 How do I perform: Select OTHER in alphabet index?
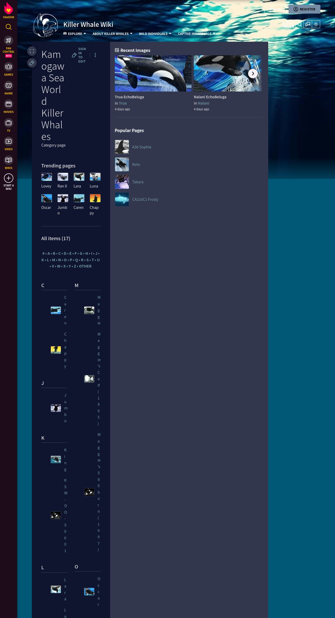(x=85, y=266)
